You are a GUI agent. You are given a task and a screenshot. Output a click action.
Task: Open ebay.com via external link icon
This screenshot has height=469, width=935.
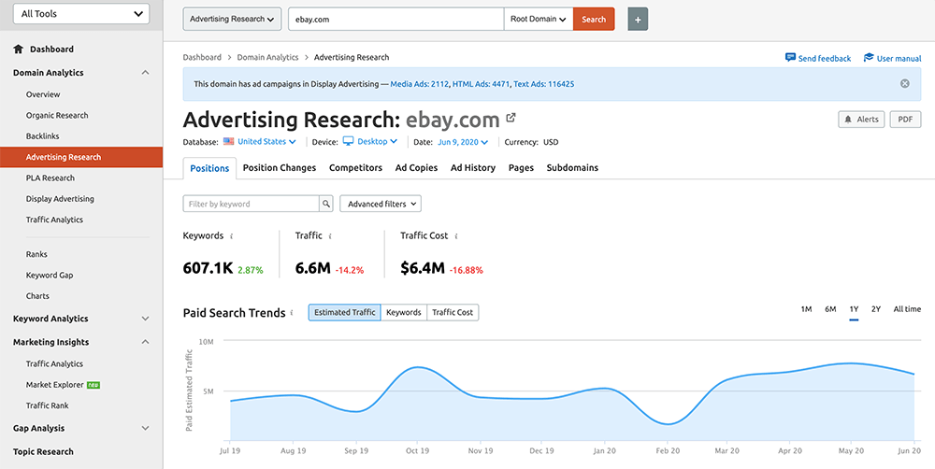pyautogui.click(x=511, y=118)
